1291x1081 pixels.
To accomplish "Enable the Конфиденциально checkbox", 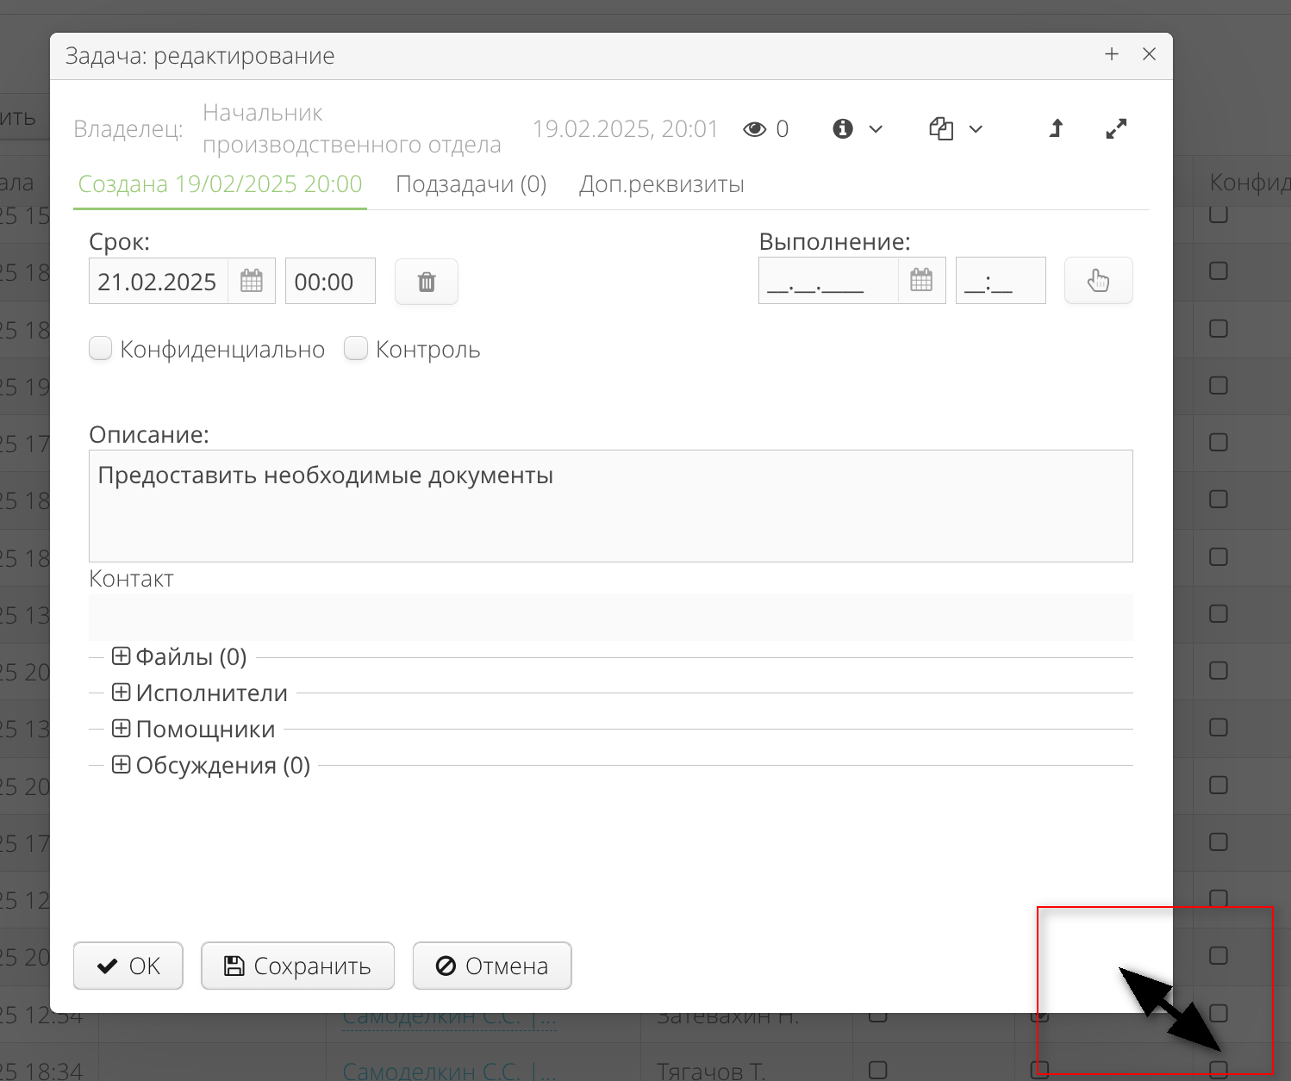I will [101, 349].
